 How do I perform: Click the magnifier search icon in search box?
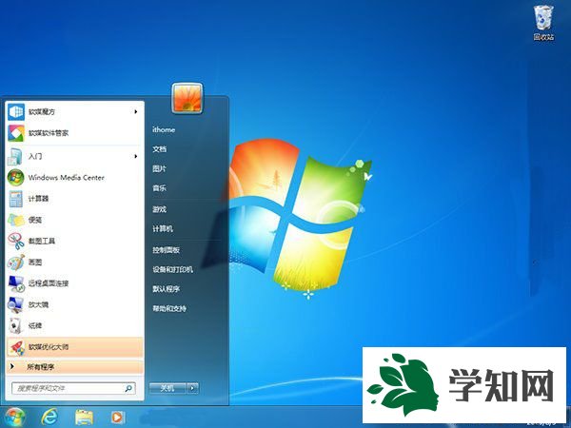point(128,388)
